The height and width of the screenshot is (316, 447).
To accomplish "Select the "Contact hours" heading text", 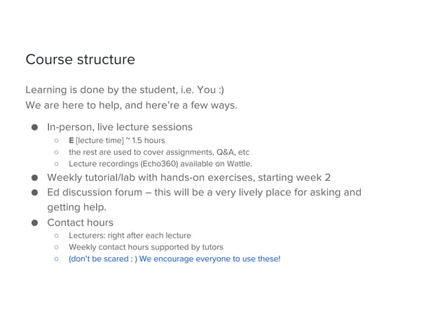I will pos(80,223).
